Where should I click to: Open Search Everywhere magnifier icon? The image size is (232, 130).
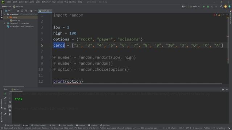pyautogui.click(x=221, y=6)
